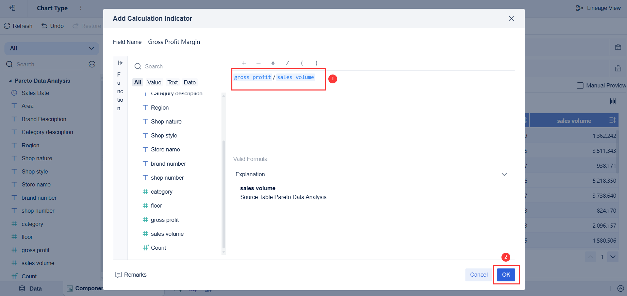This screenshot has height=296, width=627.
Task: Click the Lineage View icon
Action: click(579, 8)
